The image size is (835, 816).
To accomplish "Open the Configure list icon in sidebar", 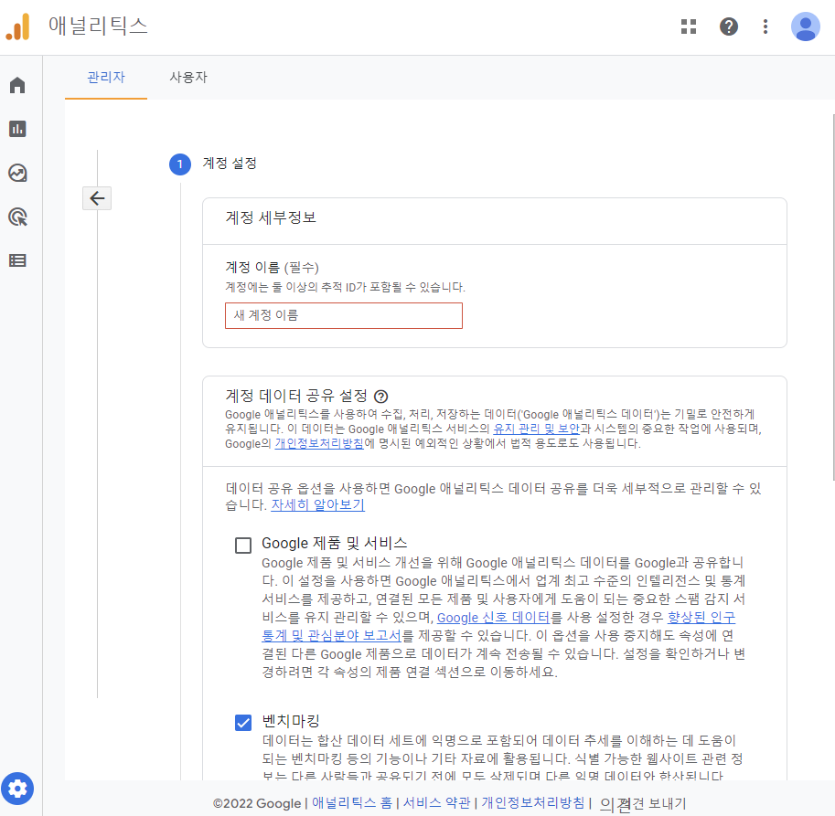I will (x=17, y=260).
